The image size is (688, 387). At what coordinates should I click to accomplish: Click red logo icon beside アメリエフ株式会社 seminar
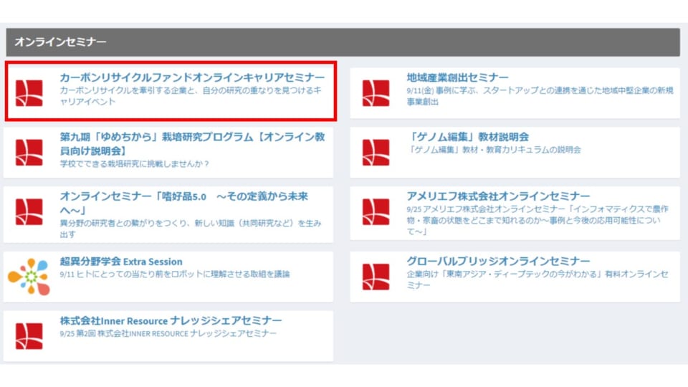pyautogui.click(x=376, y=211)
